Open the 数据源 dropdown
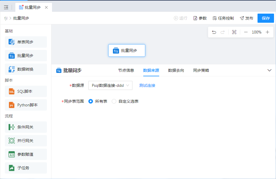276x179 pixels. (x=110, y=85)
